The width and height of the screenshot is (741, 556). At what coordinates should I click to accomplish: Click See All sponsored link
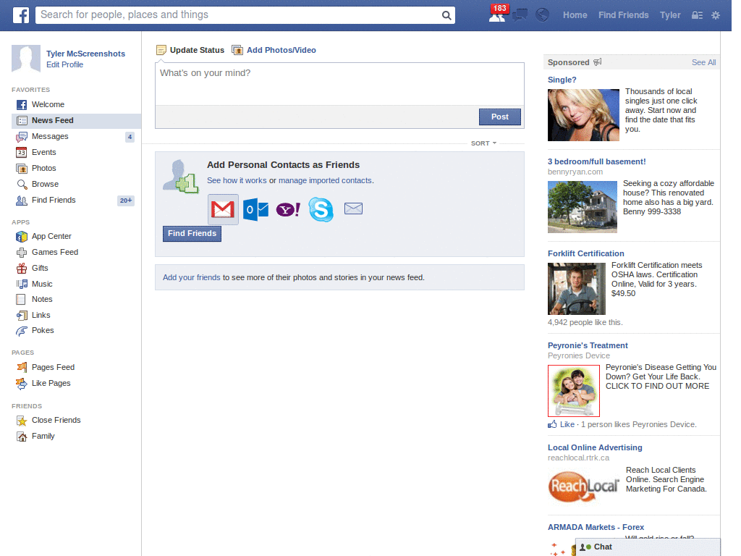703,62
